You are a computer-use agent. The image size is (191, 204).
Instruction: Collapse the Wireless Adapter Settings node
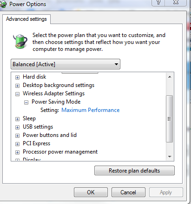point(17,94)
